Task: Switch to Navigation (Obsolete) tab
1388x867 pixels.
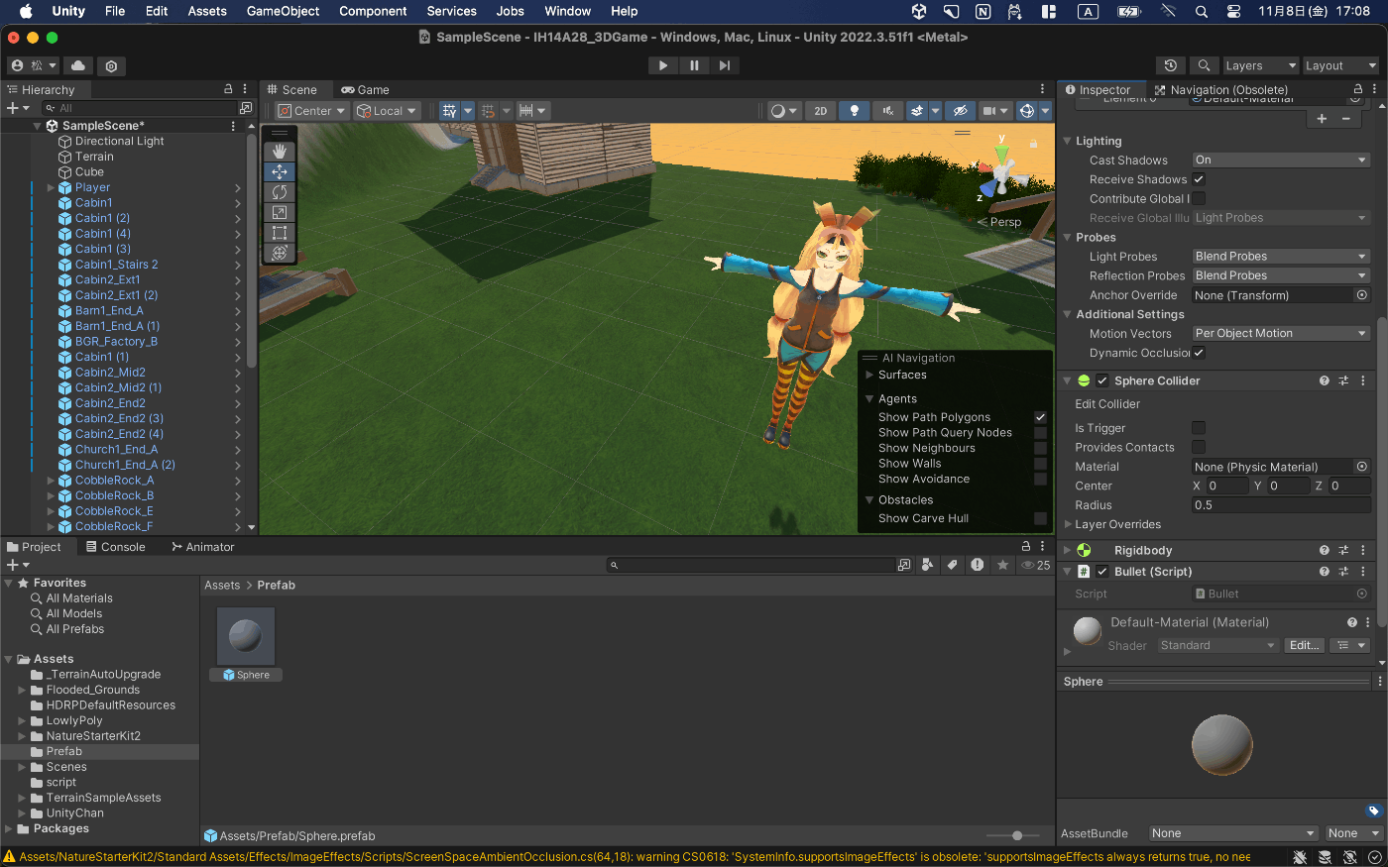Action: click(1220, 89)
